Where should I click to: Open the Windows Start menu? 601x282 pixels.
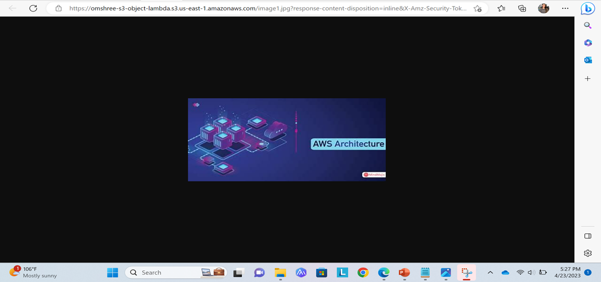[113, 272]
